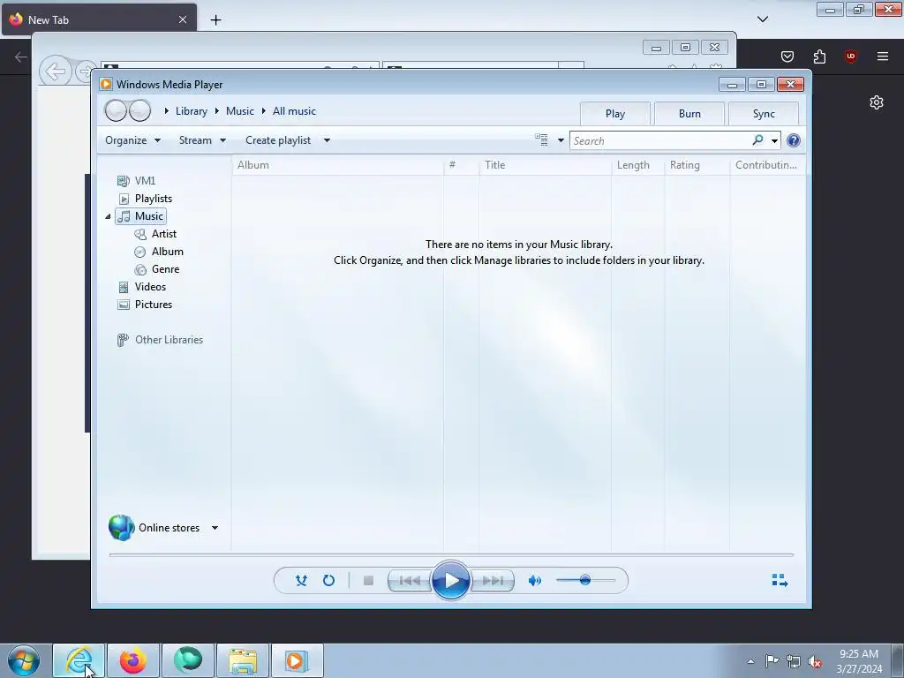Open the Sync tab
The width and height of the screenshot is (904, 678).
click(764, 114)
